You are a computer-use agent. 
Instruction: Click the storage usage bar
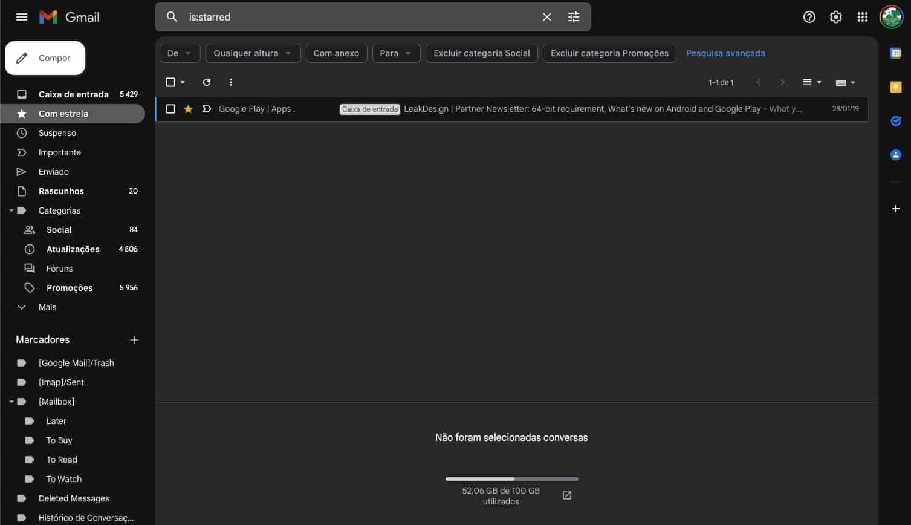pyautogui.click(x=511, y=478)
